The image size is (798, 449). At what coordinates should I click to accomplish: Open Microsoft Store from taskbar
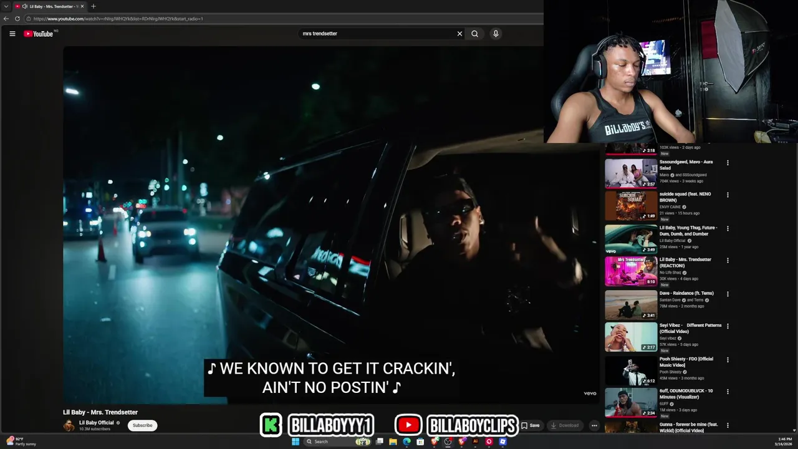click(420, 442)
